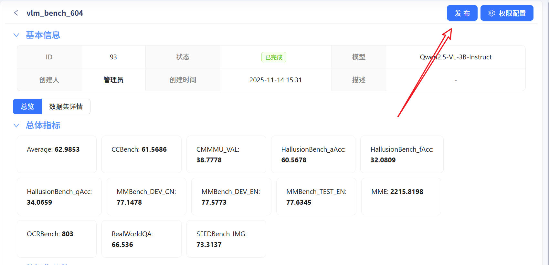The height and width of the screenshot is (265, 549).
Task: Click the OCRBench 803 card
Action: 57,239
